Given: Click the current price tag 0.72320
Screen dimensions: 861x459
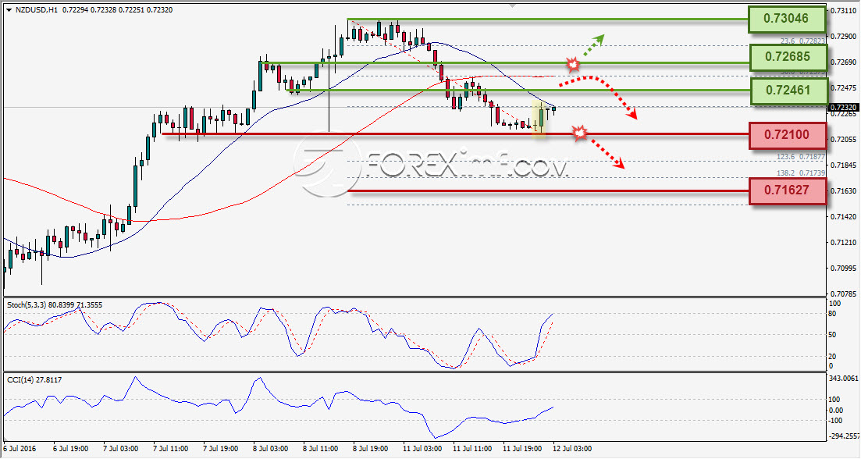Looking at the screenshot, I should click(x=843, y=107).
